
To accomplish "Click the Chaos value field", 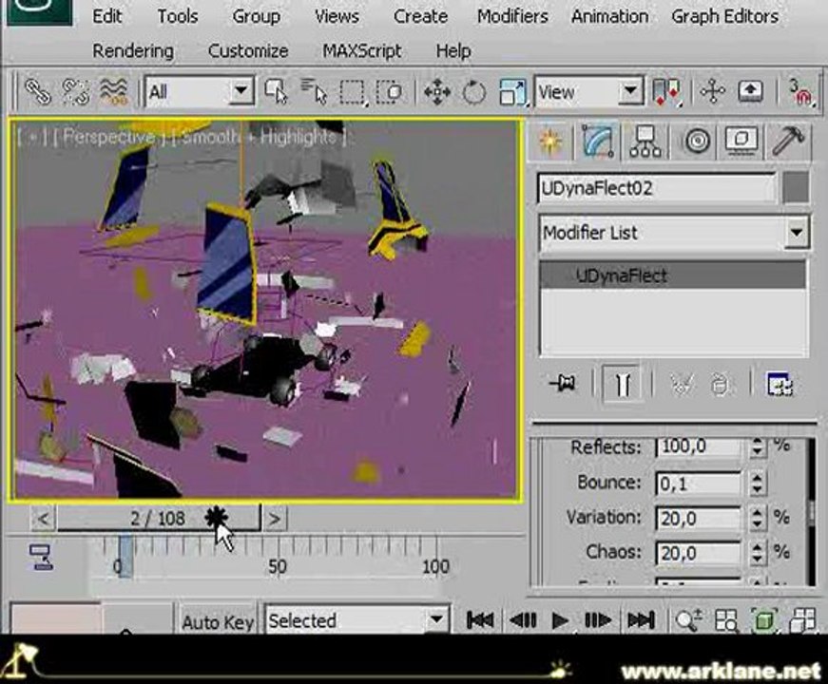I will point(698,553).
